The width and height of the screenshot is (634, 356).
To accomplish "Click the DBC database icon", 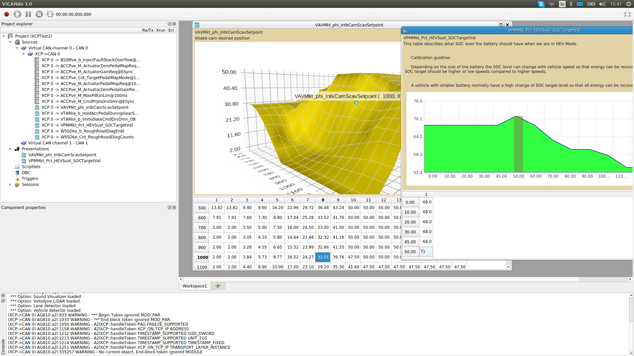I will (17, 173).
